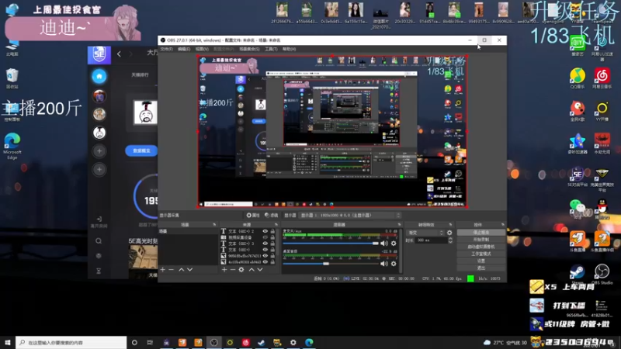Open Steam from the taskbar
Screen dimensions: 621x349
[261, 342]
